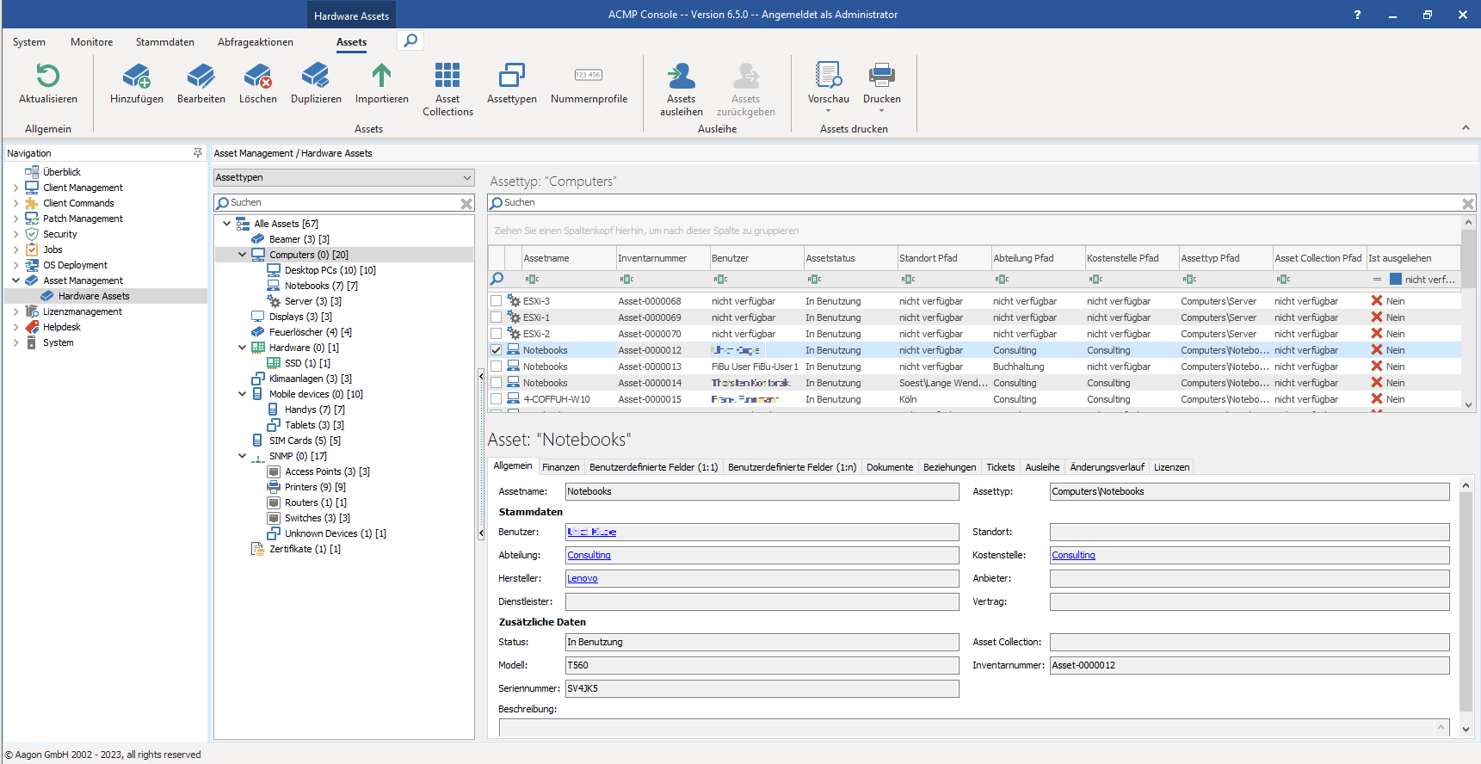Click the blue Ist ausgeliehen filter square
Image resolution: width=1481 pixels, height=764 pixels.
click(1396, 280)
